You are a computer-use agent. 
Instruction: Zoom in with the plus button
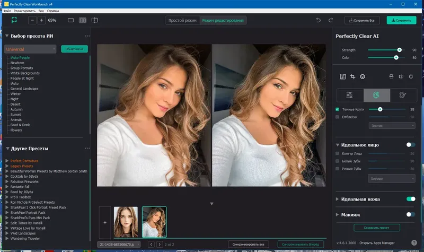[x=41, y=20]
